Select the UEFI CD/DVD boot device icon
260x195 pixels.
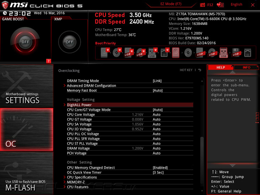(117, 52)
